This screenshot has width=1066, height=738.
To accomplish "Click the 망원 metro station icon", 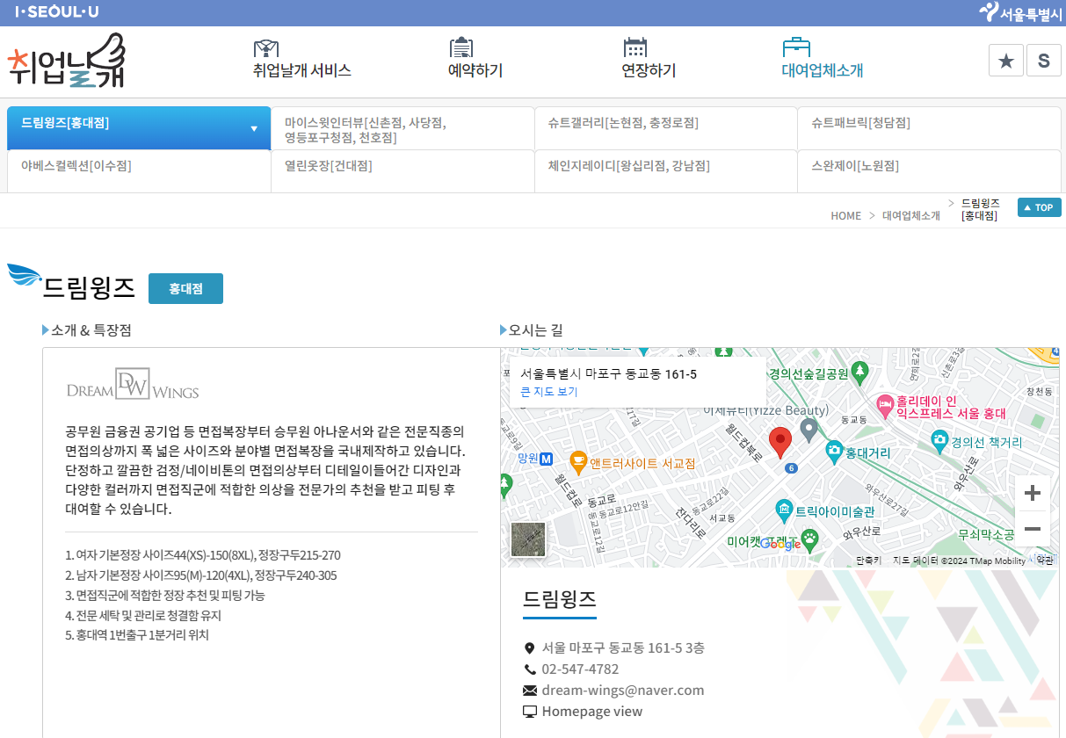I will coord(546,458).
